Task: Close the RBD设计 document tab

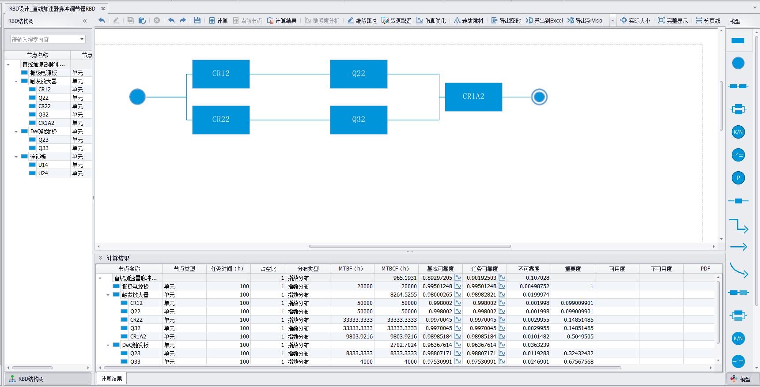Action: 103,8
